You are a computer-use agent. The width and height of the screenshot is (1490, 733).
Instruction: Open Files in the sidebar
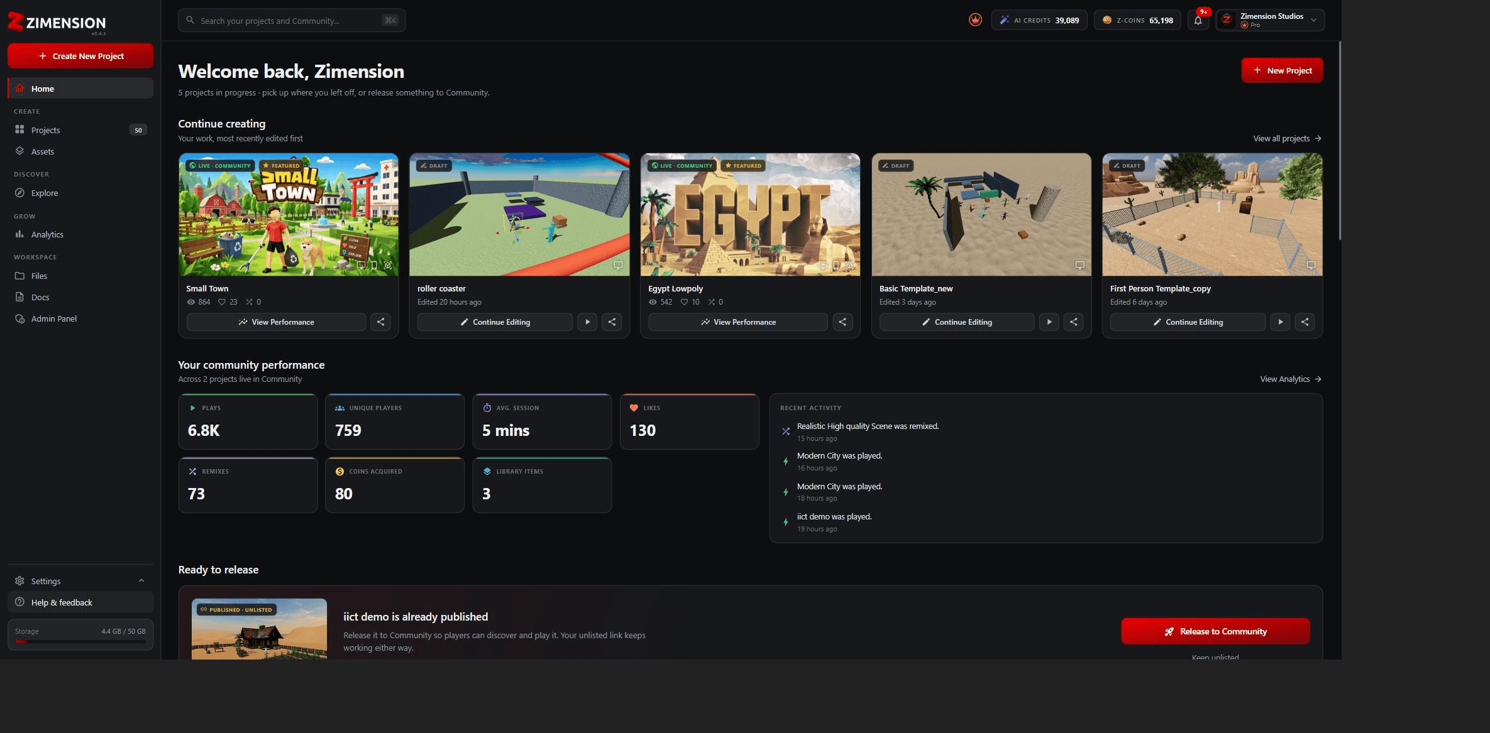click(80, 276)
